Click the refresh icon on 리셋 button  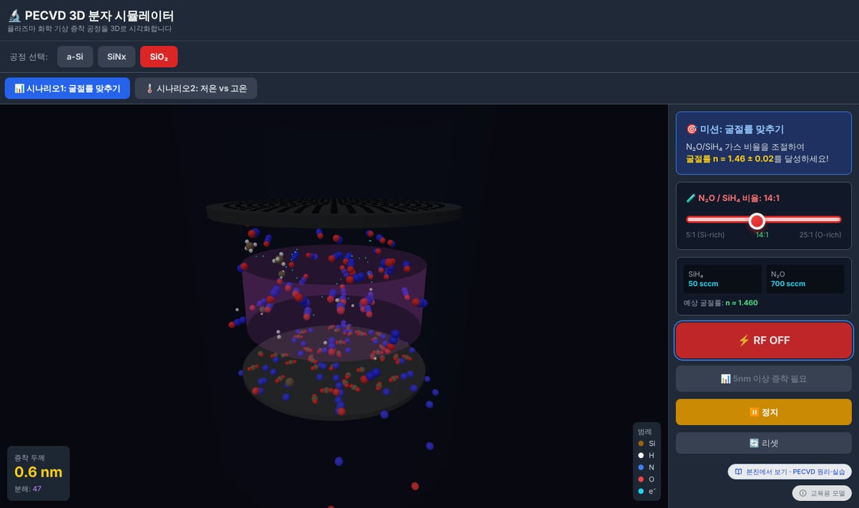(754, 443)
